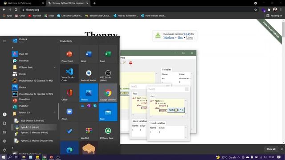Open taskbar Search magnifier
This screenshot has height=160, width=285.
pyautogui.click(x=10, y=157)
